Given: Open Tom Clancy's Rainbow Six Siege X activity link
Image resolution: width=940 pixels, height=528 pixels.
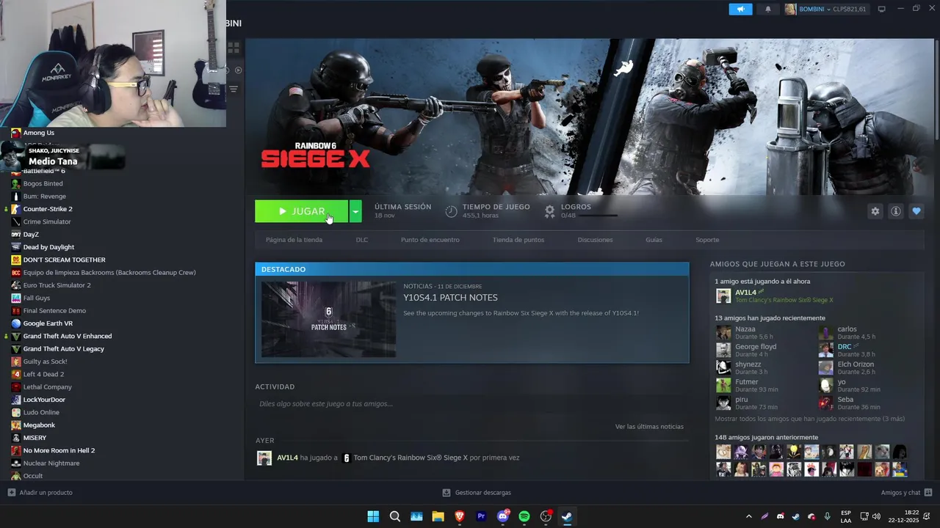Looking at the screenshot, I should coord(410,458).
